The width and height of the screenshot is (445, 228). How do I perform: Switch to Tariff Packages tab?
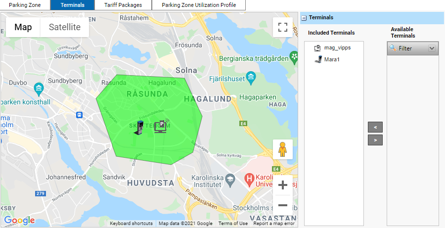(123, 5)
